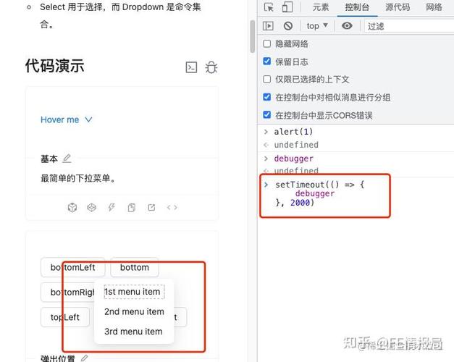454x362 pixels.
Task: Click the purple debugger console entry
Action: (293, 159)
